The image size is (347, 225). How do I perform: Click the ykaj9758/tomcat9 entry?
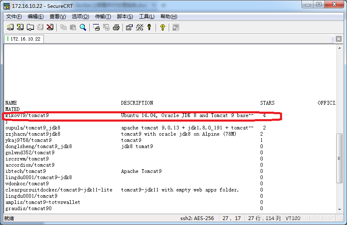click(29, 140)
